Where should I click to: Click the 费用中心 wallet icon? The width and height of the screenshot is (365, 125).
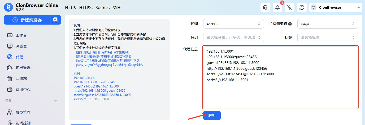coord(10,89)
